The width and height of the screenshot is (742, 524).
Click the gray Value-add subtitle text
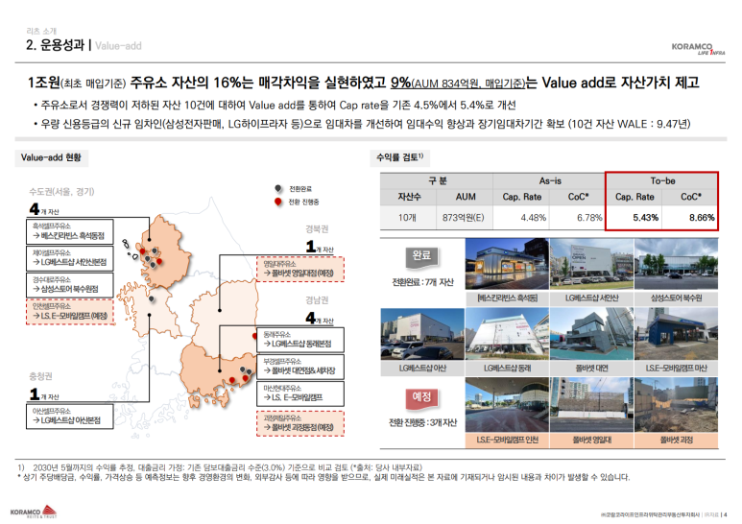[118, 46]
